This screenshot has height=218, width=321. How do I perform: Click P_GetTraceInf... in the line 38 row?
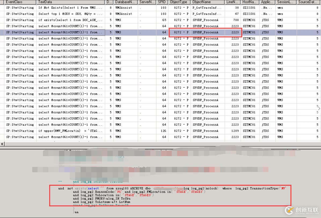pos(207,8)
